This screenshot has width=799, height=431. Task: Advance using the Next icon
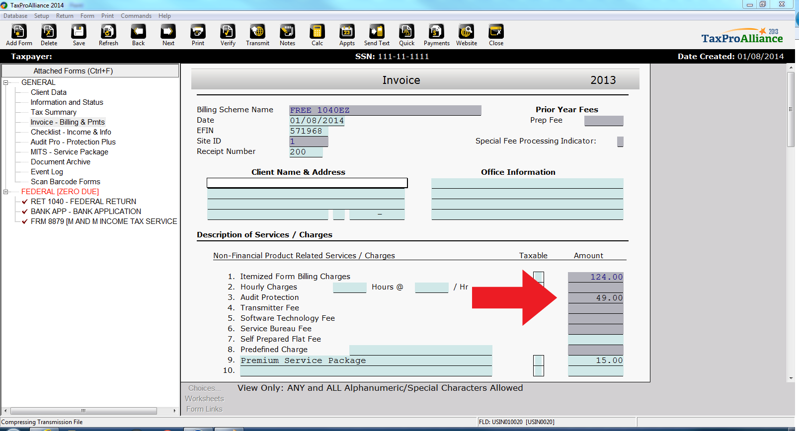click(168, 35)
